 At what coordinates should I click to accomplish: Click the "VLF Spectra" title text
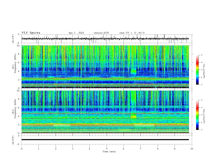coord(31,33)
